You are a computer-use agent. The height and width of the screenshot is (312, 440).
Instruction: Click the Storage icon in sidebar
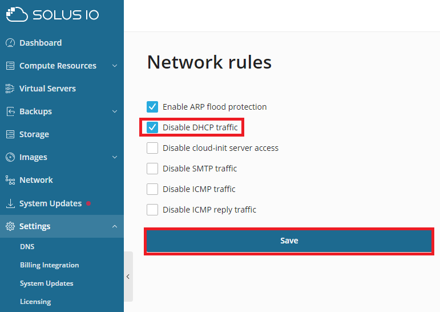[x=10, y=134]
